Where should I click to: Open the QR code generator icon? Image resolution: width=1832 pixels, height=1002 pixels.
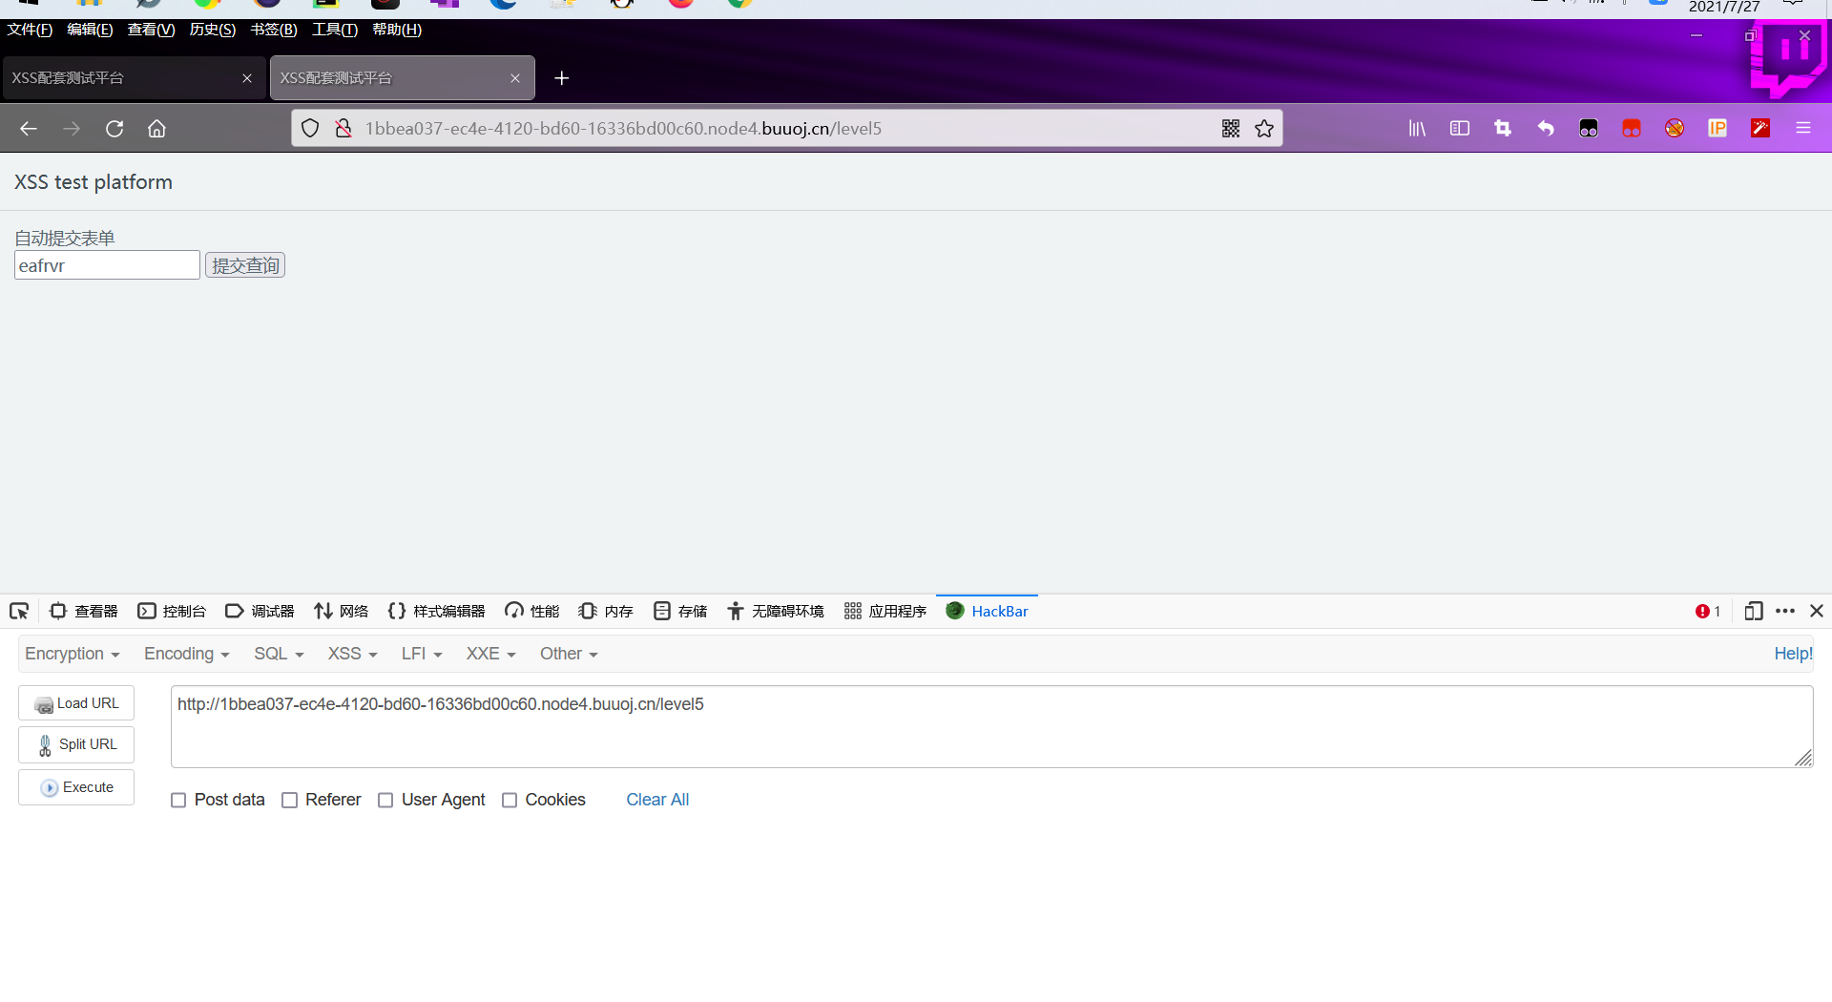tap(1231, 128)
